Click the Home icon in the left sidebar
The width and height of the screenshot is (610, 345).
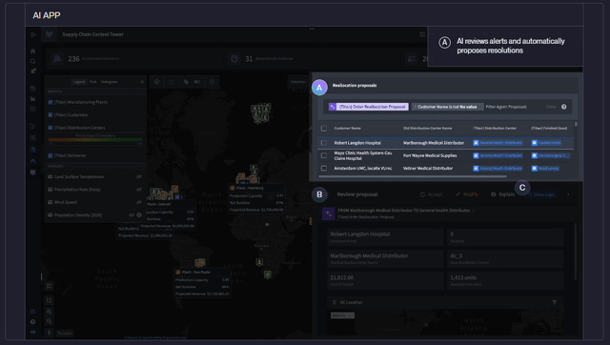pyautogui.click(x=32, y=51)
